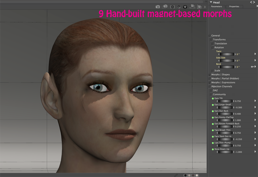Expand the Morphs | Expressions group
Image resolution: width=258 pixels, height=177 pixels.
tap(210, 82)
